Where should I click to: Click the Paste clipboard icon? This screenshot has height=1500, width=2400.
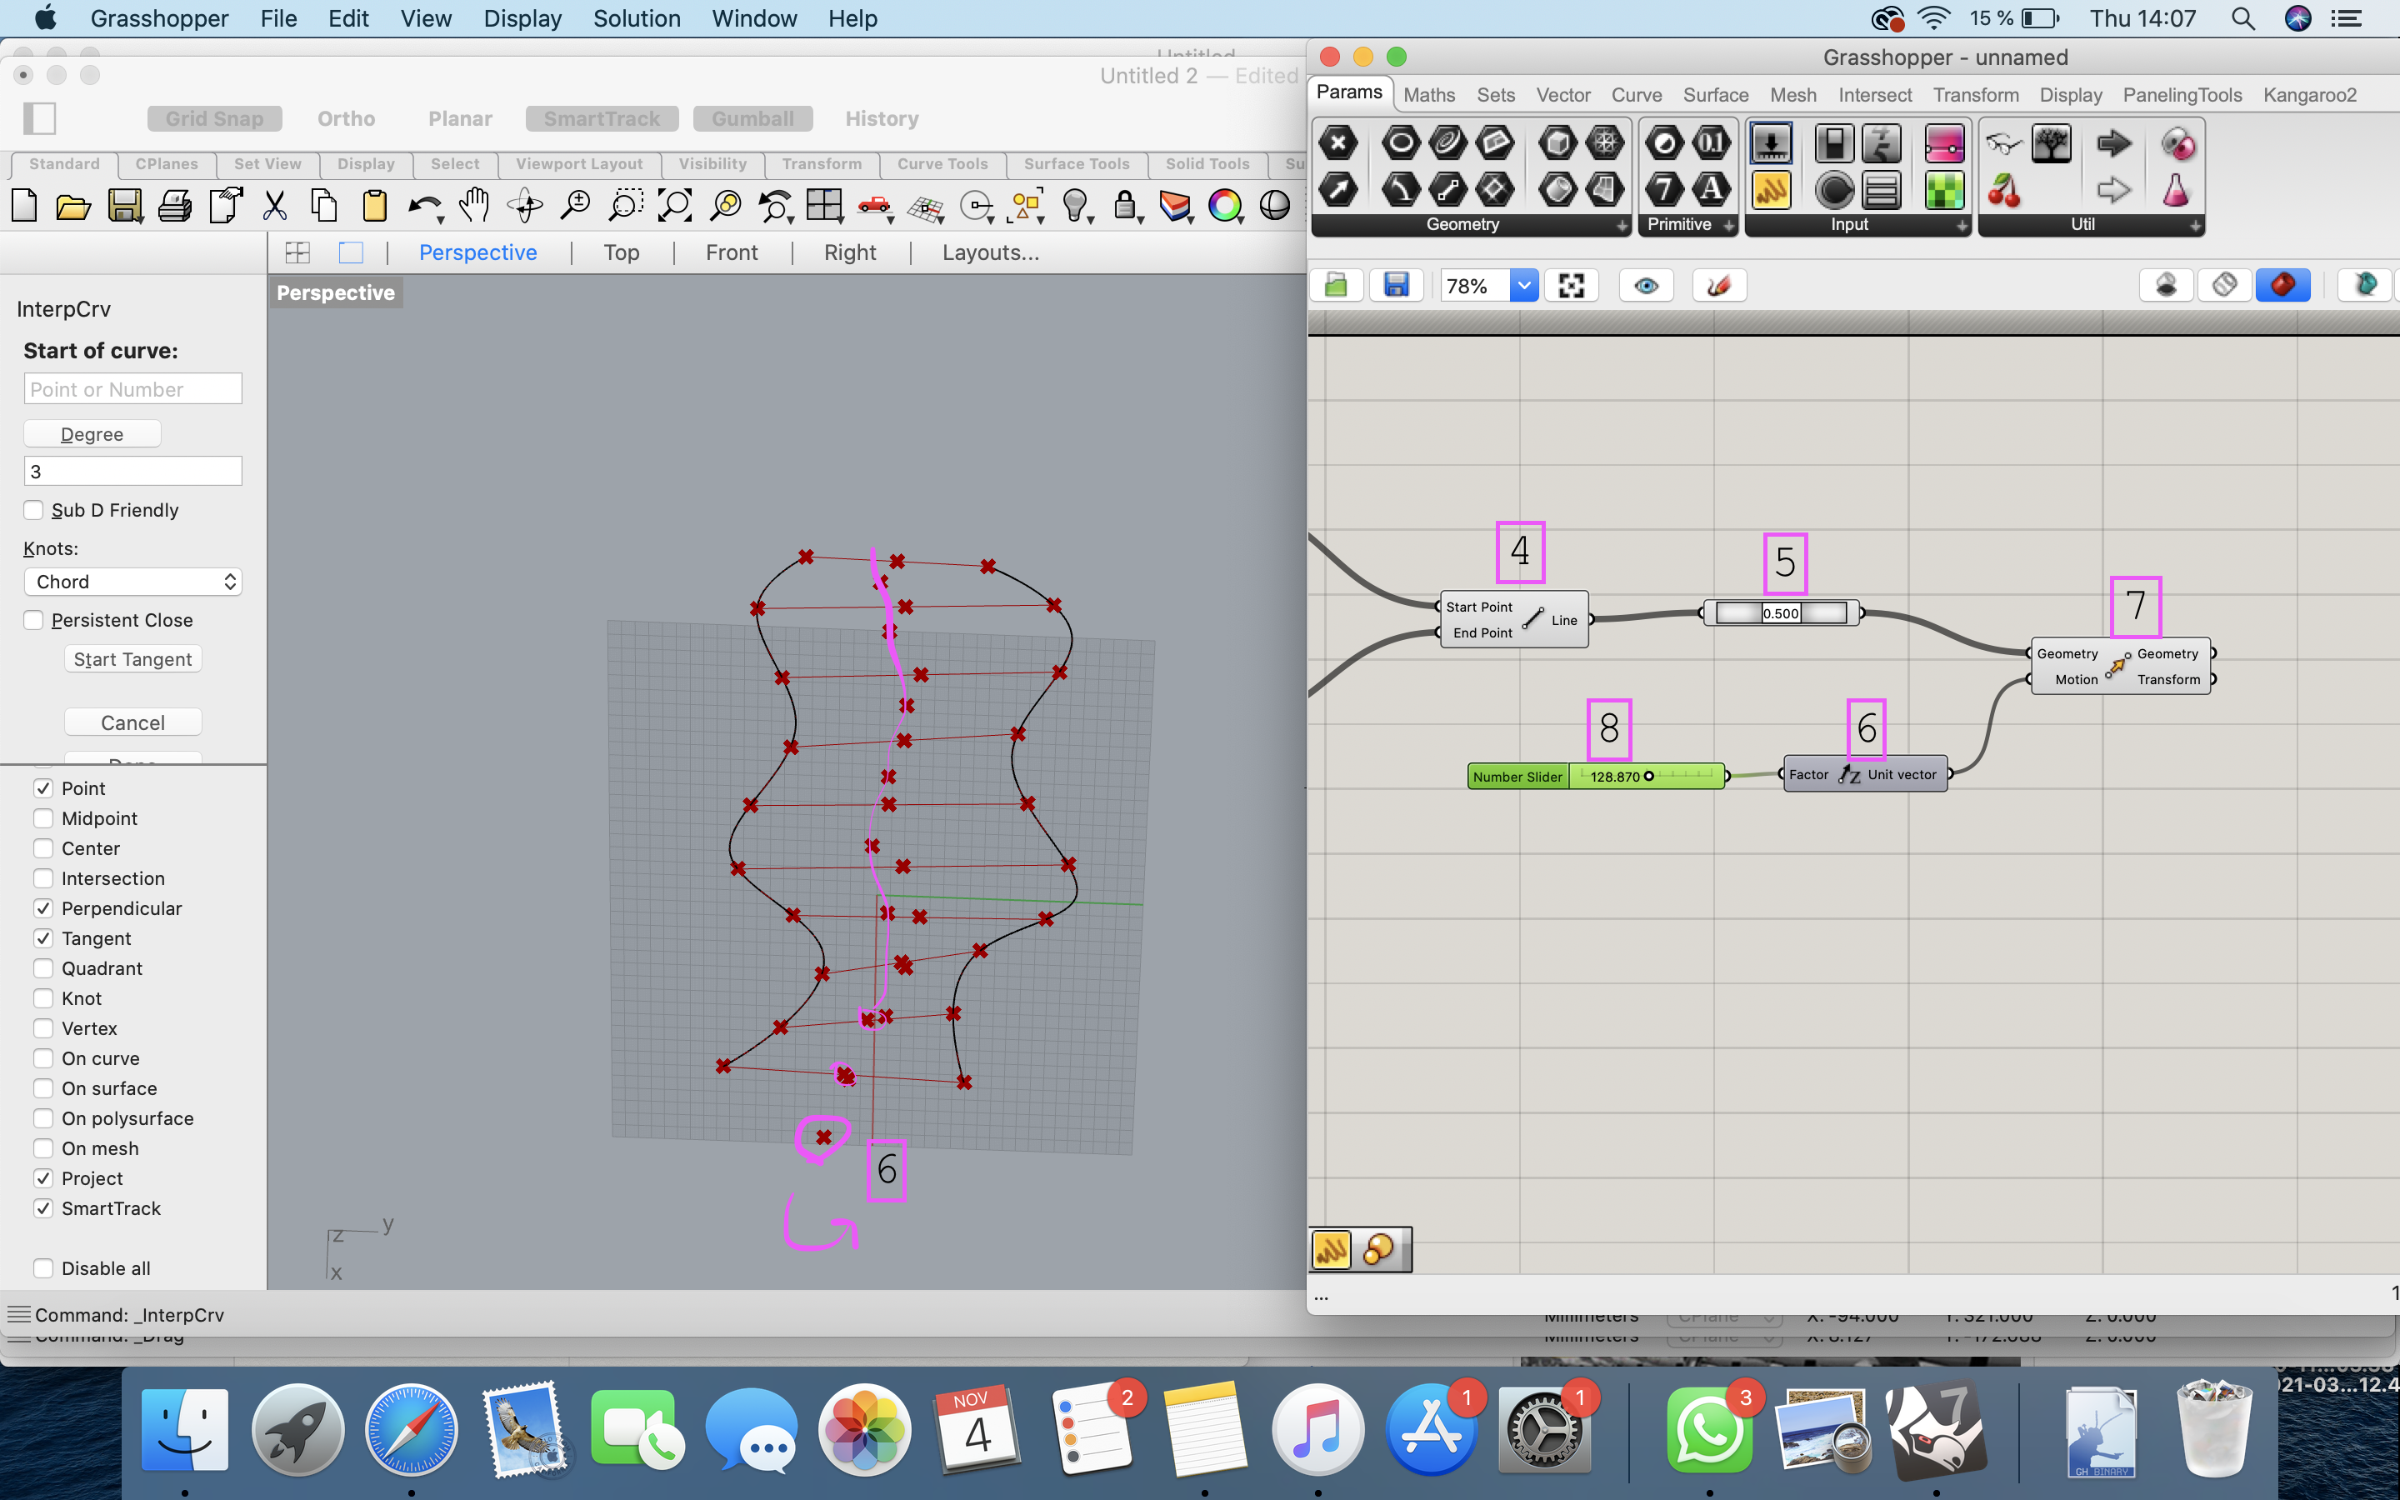click(375, 207)
